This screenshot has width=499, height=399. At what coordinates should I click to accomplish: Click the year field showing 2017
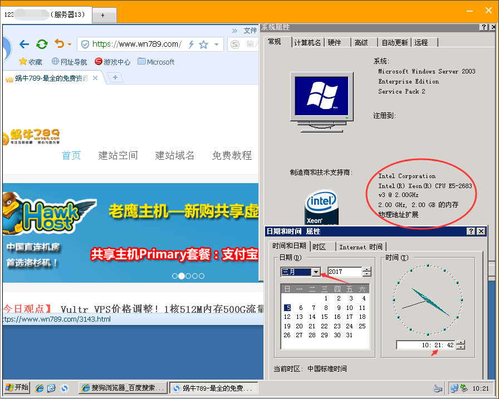click(x=344, y=272)
